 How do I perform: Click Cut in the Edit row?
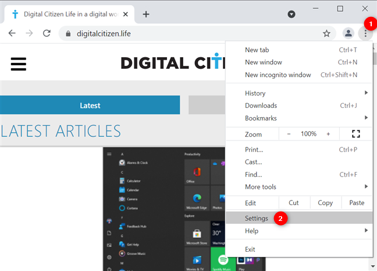click(294, 203)
